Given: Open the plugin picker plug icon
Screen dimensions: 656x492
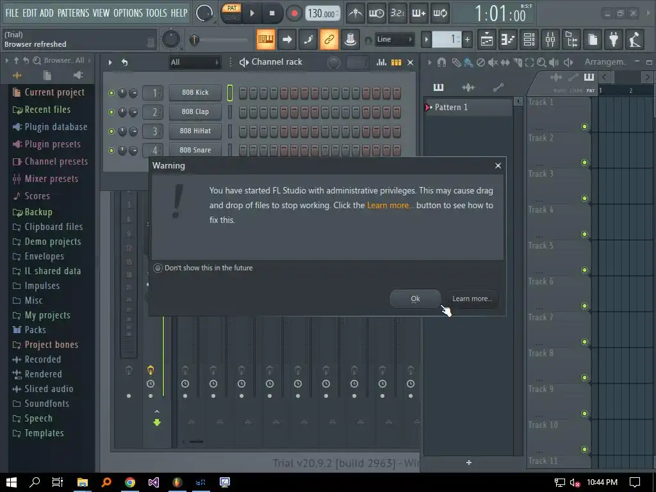Looking at the screenshot, I should [614, 40].
